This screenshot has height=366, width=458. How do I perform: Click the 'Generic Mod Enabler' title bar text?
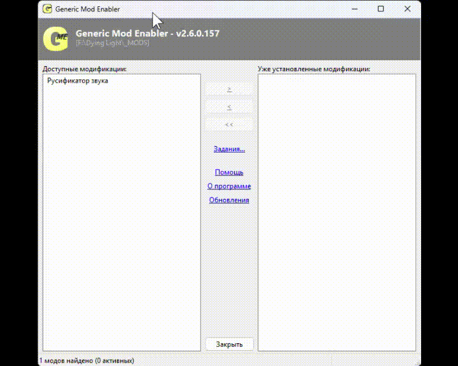coord(88,9)
